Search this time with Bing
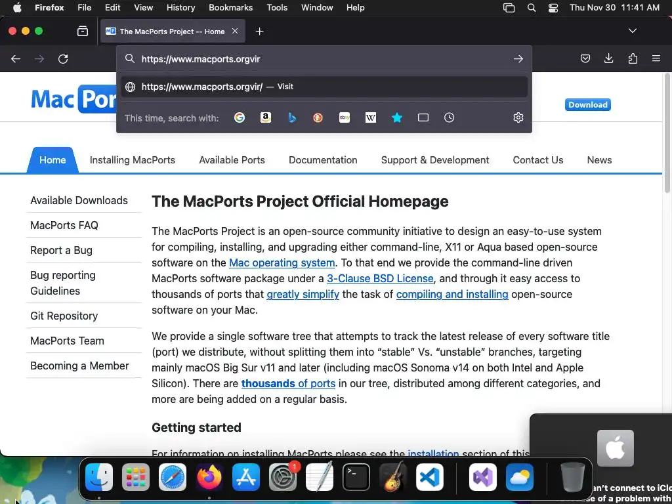 coord(292,117)
